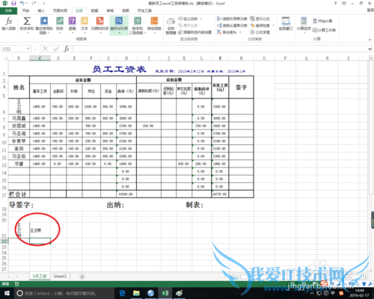Click Create from Selection (根据所选内容创建)
Image resolution: width=374 pixels, height=299 pixels.
194,32
